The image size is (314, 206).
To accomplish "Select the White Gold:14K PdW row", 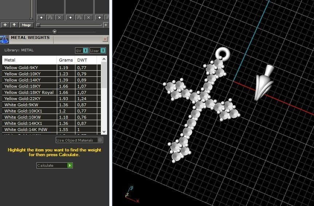I will point(51,130).
